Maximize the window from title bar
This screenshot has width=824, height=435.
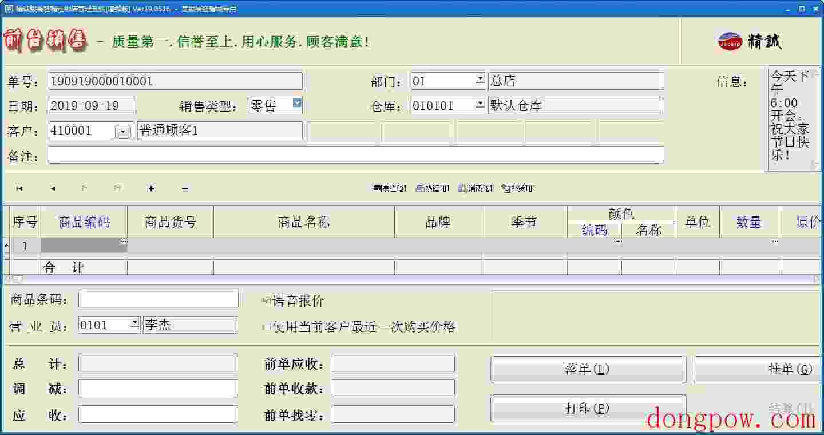point(802,9)
